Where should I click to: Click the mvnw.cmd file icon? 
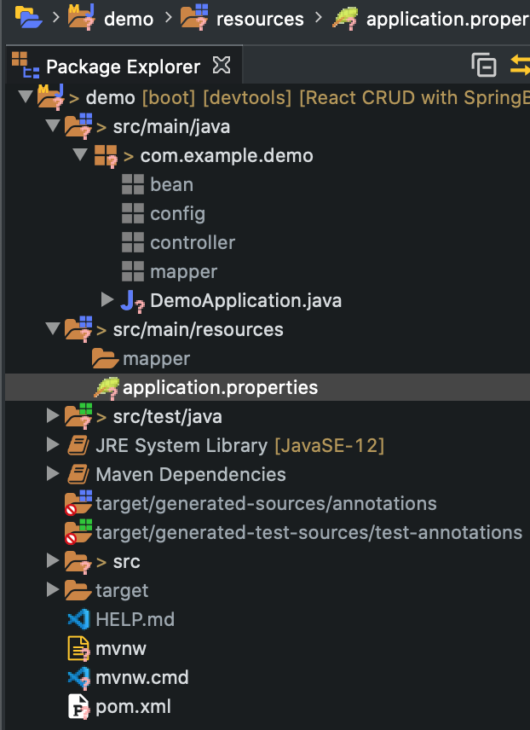point(78,678)
